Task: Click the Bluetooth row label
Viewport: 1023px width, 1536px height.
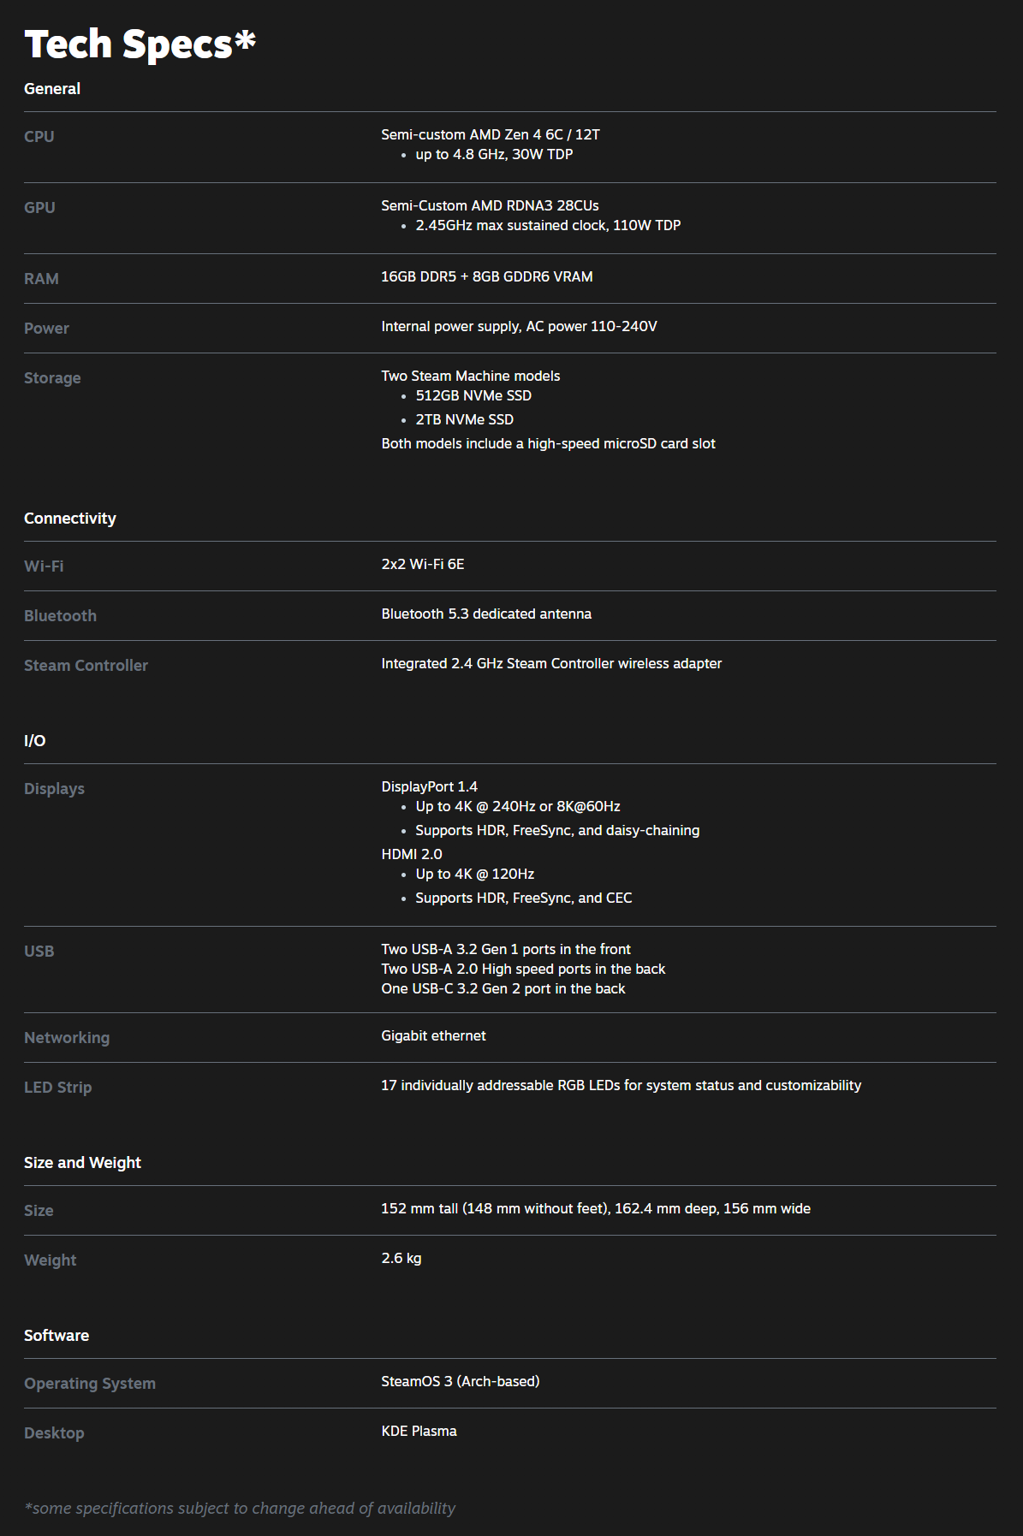Action: coord(60,616)
